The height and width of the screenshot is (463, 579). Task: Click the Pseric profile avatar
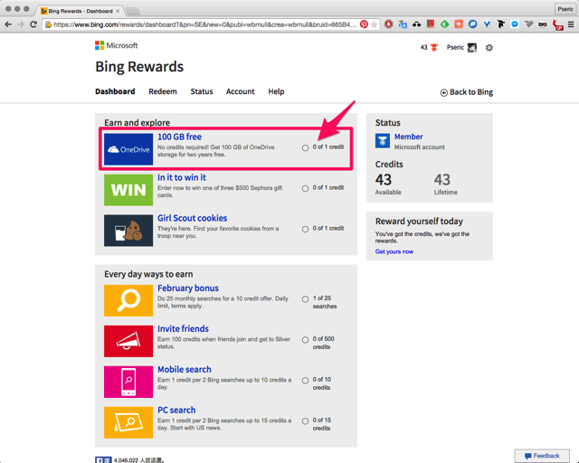472,48
